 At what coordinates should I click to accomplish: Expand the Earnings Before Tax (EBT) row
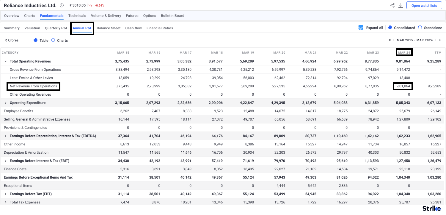5,194
